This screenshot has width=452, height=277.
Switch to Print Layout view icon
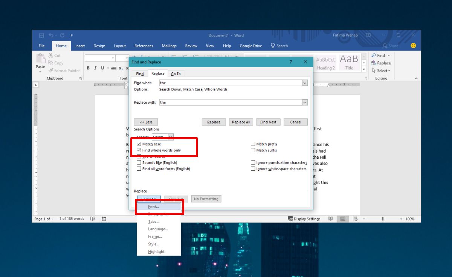(x=343, y=219)
